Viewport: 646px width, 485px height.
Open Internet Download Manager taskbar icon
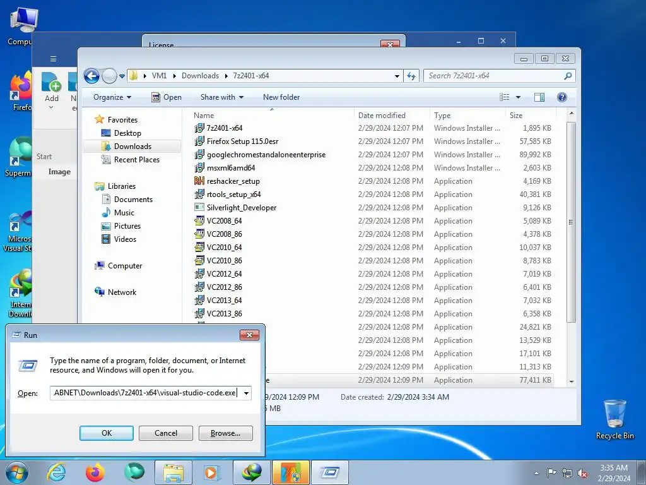coord(252,472)
